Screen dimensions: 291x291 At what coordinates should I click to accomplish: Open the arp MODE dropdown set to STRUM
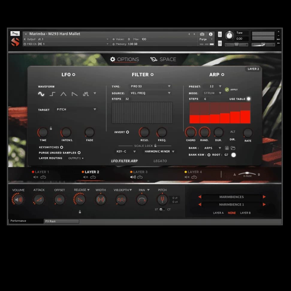[x=212, y=93]
